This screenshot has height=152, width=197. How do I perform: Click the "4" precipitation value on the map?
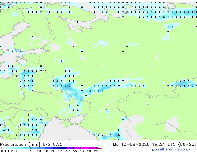(115, 135)
